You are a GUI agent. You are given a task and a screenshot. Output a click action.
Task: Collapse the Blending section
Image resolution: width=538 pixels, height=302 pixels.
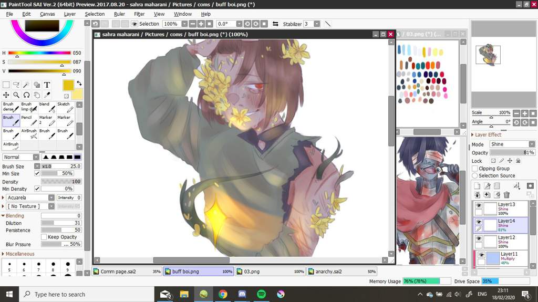[x=3, y=215]
